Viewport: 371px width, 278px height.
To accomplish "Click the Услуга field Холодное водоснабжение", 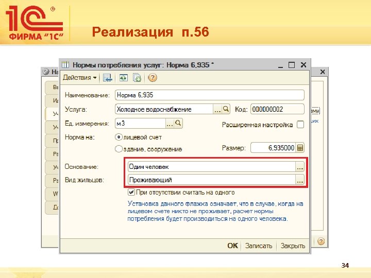I will pyautogui.click(x=164, y=109).
